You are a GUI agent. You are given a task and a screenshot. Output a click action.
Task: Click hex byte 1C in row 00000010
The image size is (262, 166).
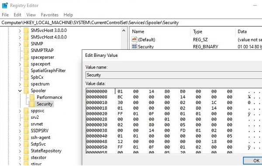point(214,103)
